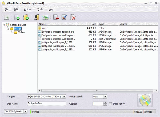Decrease Copies using the down arrow
Viewport: 160px width, 117px height.
(x=105, y=105)
